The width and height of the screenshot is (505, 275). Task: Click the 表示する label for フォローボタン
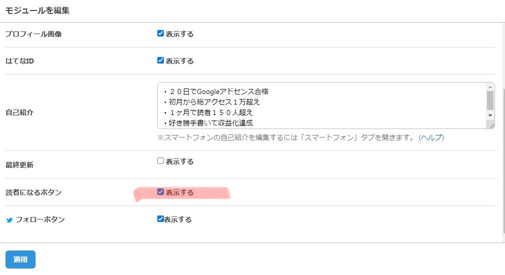coord(178,219)
